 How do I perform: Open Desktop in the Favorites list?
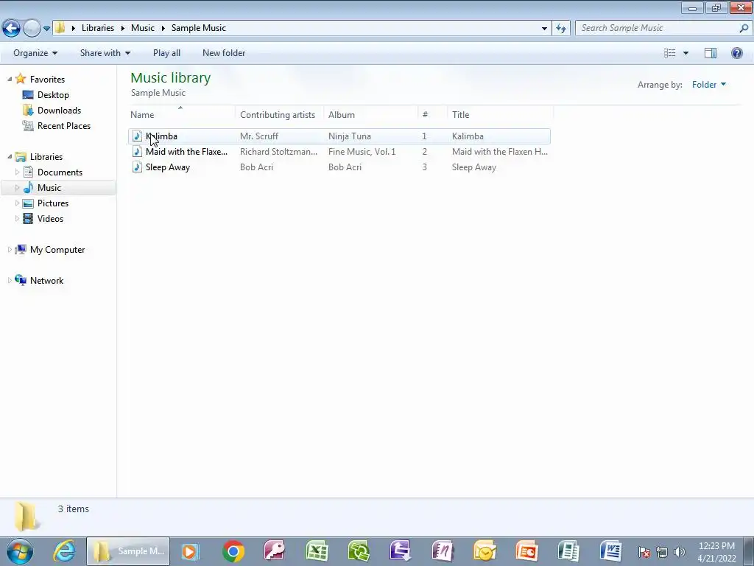tap(53, 95)
